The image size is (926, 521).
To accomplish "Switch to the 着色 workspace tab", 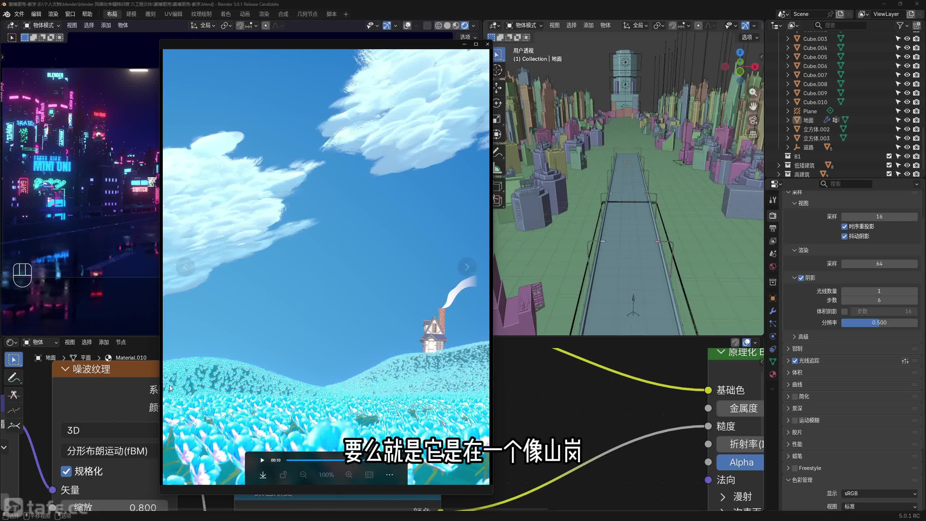I will pos(225,14).
